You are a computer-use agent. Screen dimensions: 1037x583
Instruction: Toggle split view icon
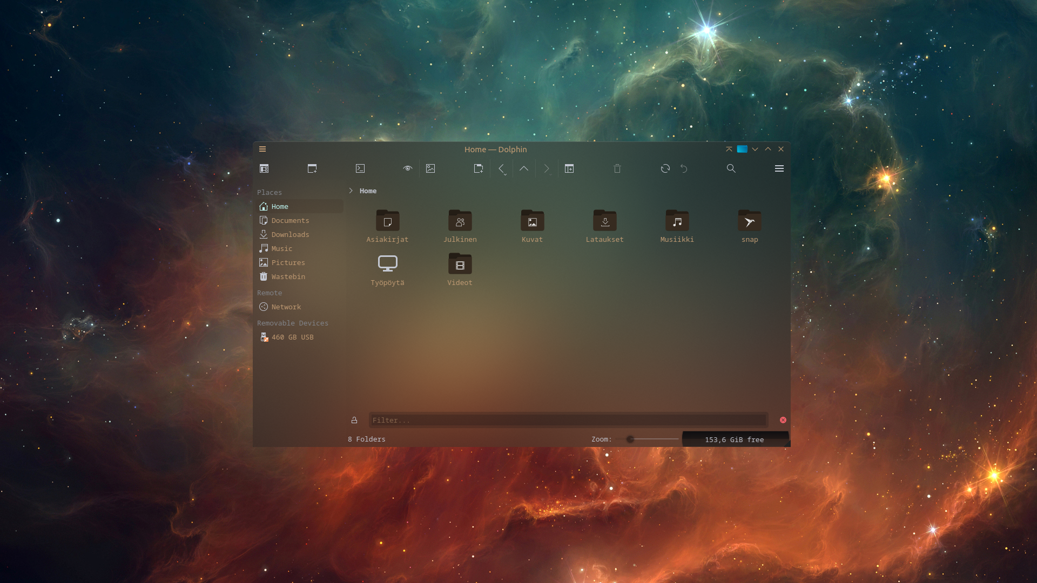click(x=569, y=168)
